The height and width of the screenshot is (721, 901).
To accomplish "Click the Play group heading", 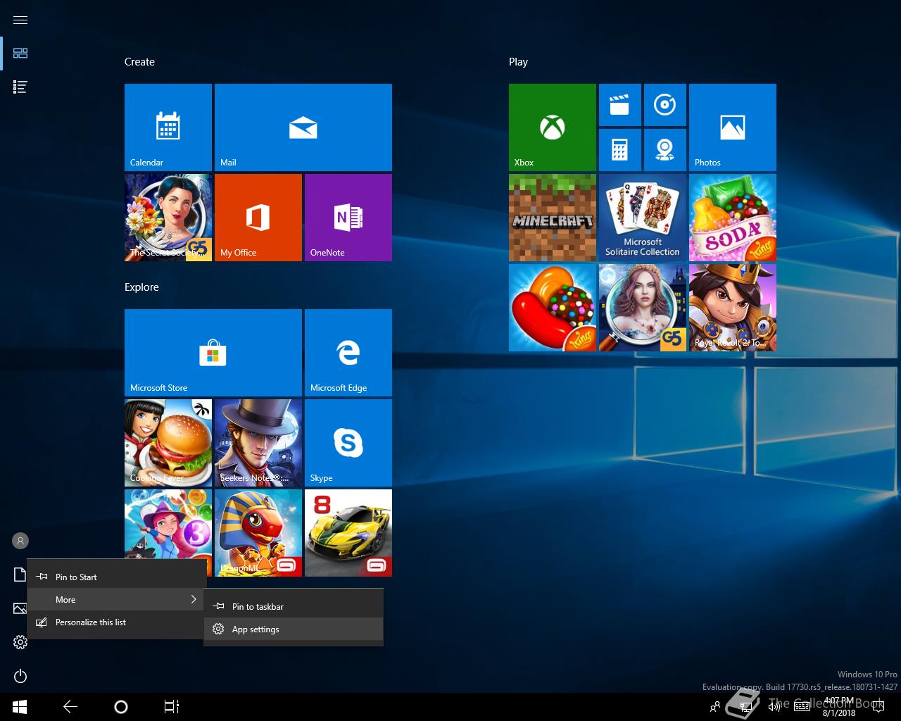I will click(518, 62).
